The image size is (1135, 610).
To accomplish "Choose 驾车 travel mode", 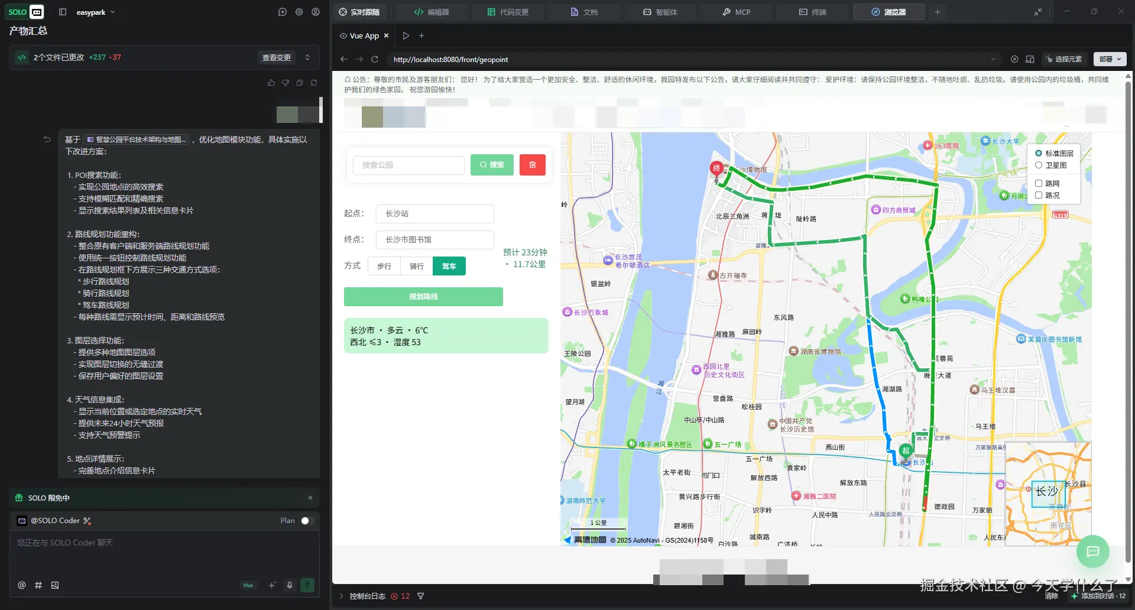I will click(x=449, y=266).
